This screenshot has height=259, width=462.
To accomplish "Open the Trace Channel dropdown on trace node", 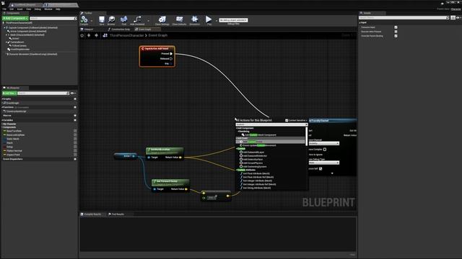I will click(324, 144).
